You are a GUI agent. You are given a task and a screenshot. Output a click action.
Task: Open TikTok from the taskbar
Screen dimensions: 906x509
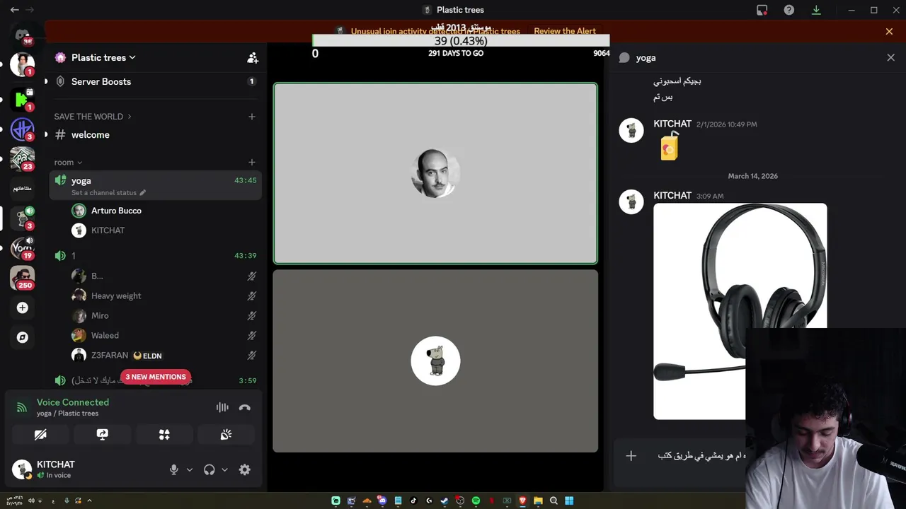point(413,501)
